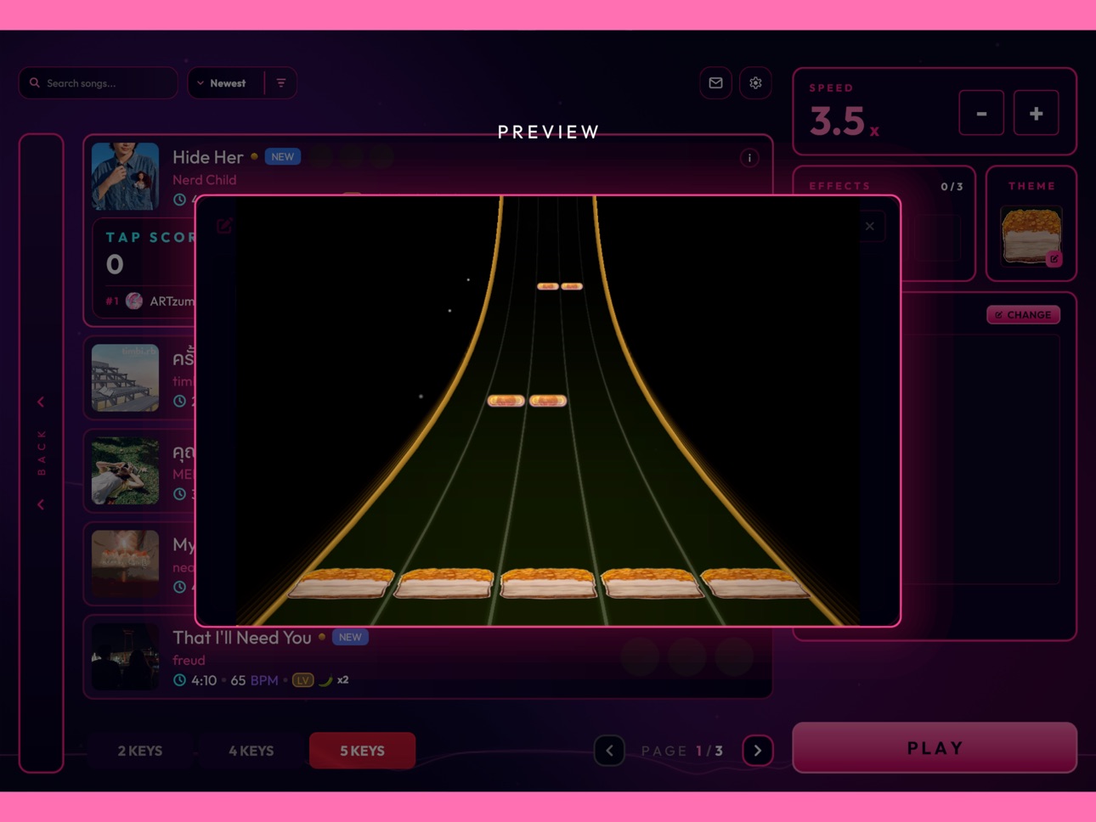Open the Hide Her album cover
This screenshot has height=822, width=1096.
(125, 177)
